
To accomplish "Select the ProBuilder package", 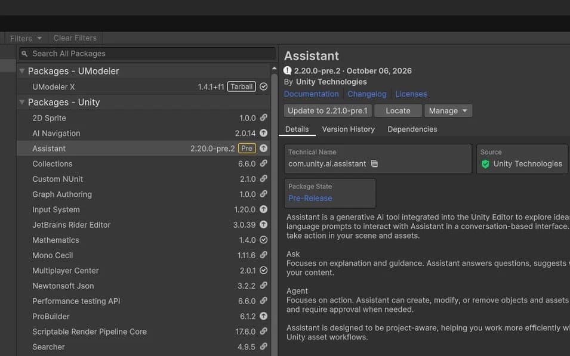I will click(x=144, y=316).
